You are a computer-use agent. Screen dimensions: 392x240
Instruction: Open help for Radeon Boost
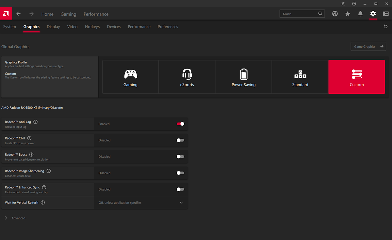tap(31, 154)
